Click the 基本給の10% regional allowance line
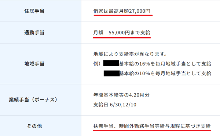This screenshot has width=220, height=136. click(157, 73)
